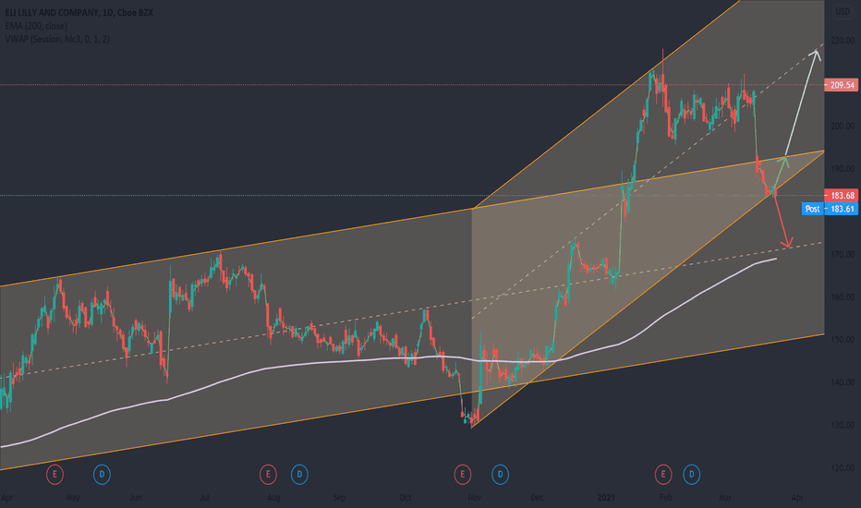861x508 pixels.
Task: Click the earnings E marker between Apr and May
Action: coord(55,474)
